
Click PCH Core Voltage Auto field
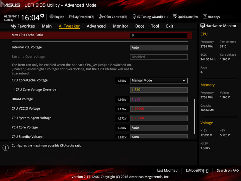coord(159,128)
